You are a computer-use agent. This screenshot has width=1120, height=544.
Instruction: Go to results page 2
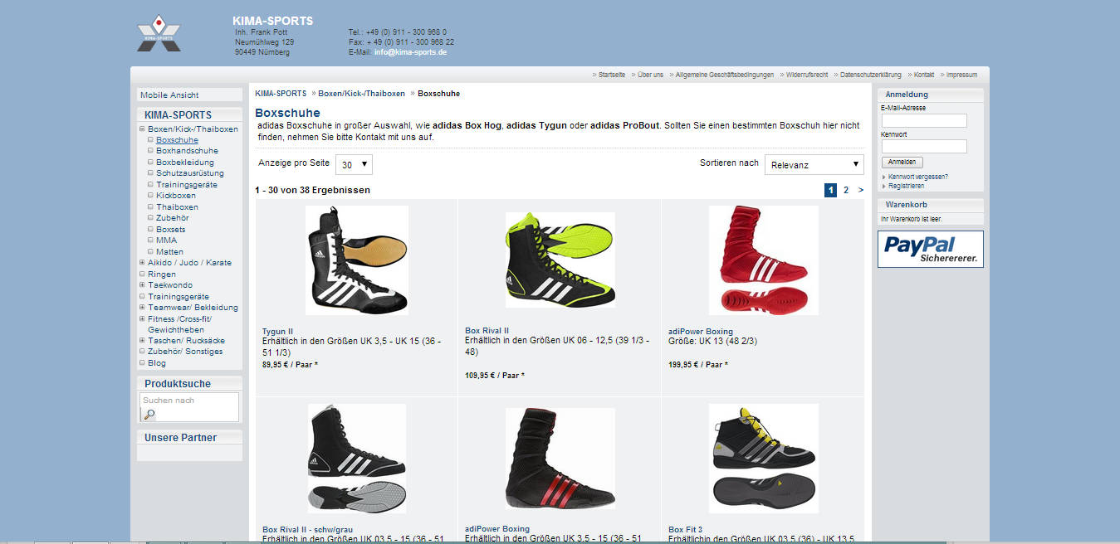coord(846,190)
